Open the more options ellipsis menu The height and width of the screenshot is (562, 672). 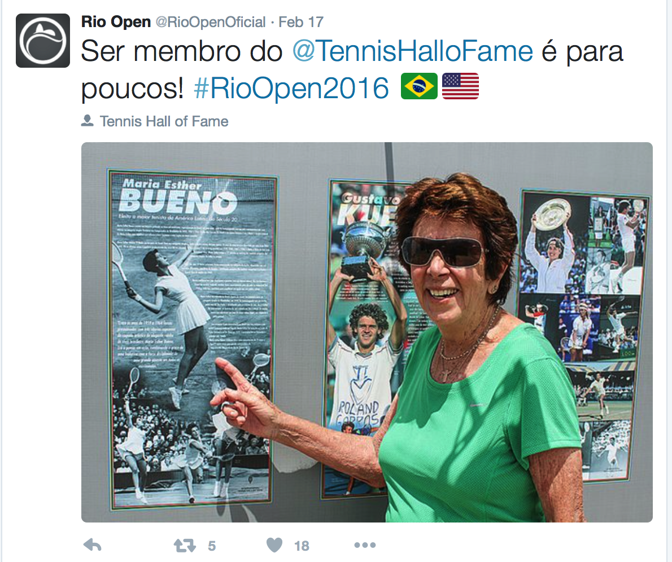pos(365,545)
